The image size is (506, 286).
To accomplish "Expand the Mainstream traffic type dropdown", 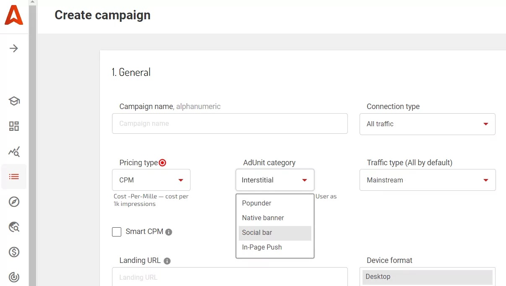I will point(427,180).
